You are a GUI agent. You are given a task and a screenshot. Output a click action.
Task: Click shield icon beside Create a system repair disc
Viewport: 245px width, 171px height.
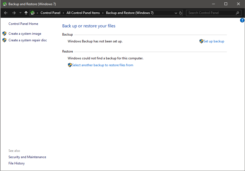4,40
